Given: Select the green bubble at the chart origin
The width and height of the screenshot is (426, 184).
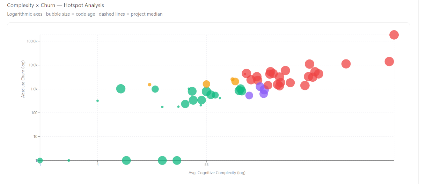Looking at the screenshot, I should click(x=40, y=160).
